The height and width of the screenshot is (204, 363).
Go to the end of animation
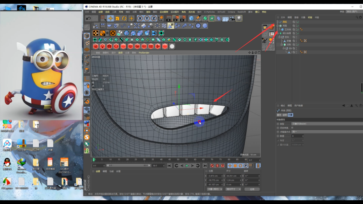click(x=205, y=166)
